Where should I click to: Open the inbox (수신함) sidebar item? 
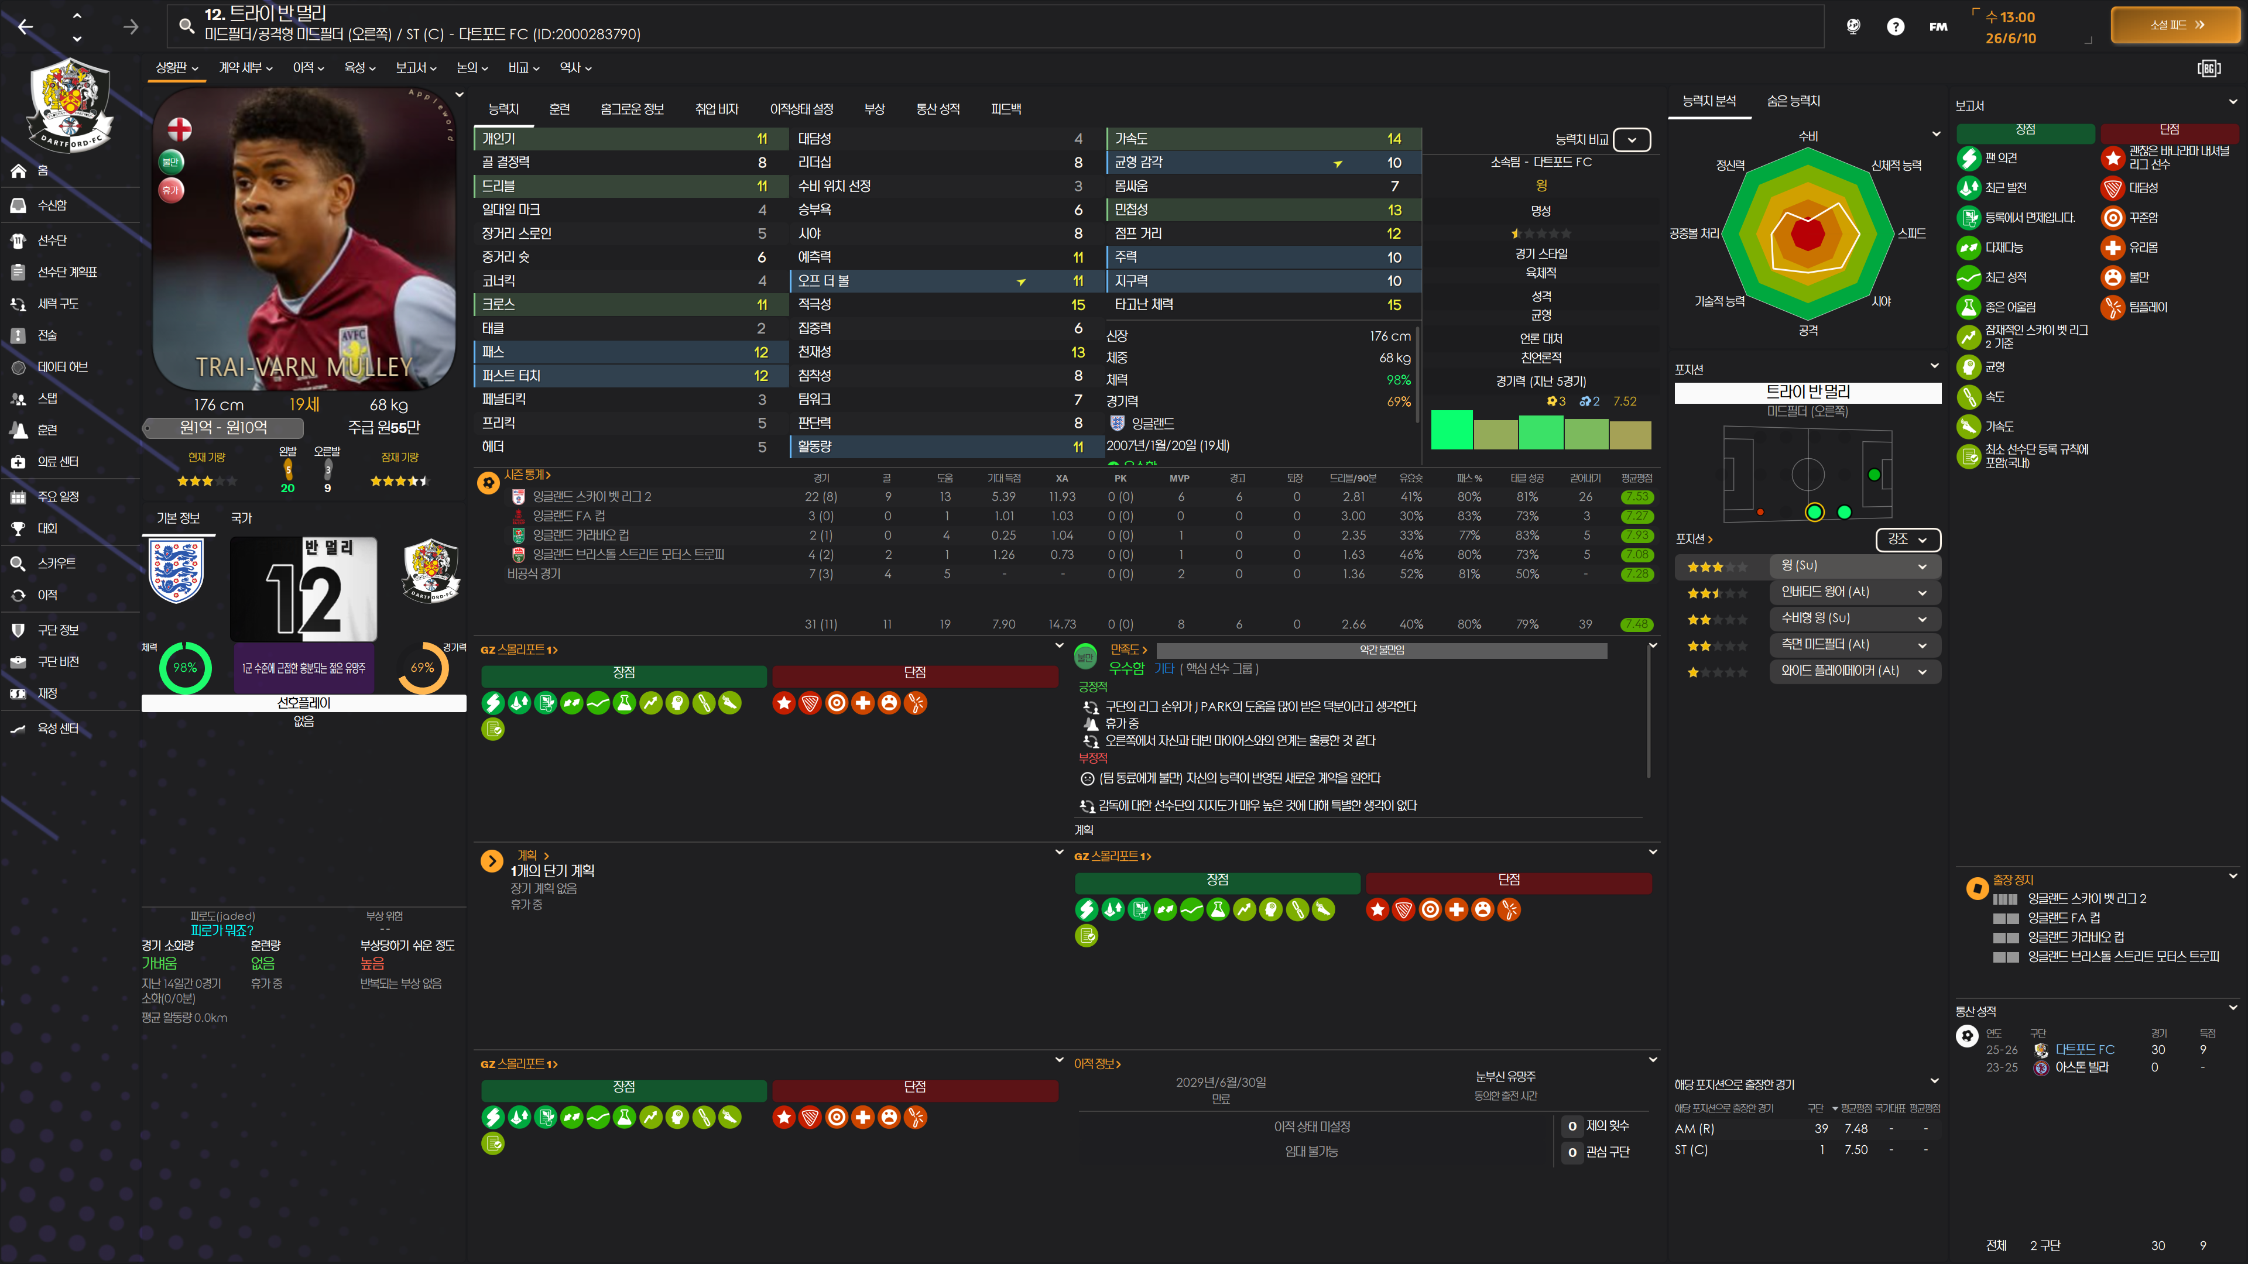point(52,205)
